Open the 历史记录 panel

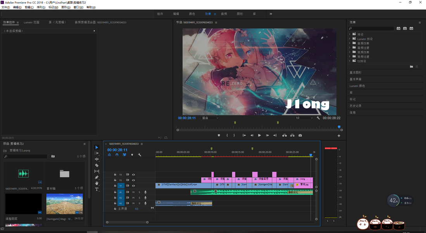pos(355,106)
